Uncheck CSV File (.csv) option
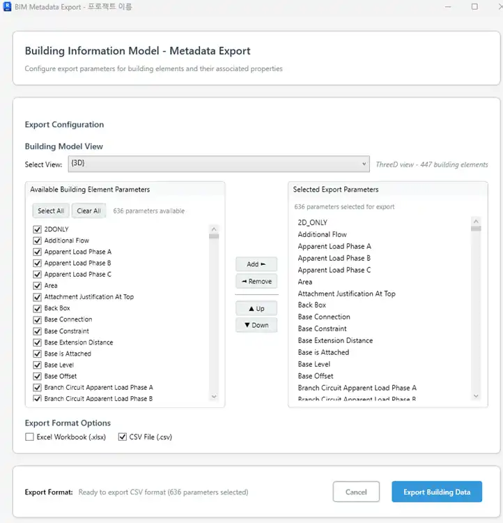 point(123,437)
